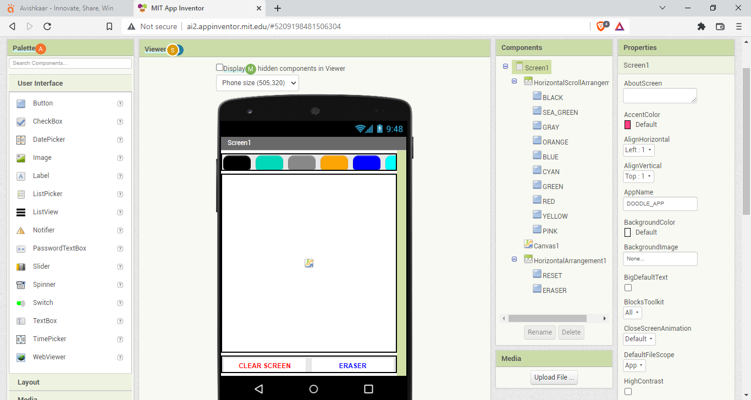Collapse the HorizontalScrollArrangement tree node

tap(514, 81)
